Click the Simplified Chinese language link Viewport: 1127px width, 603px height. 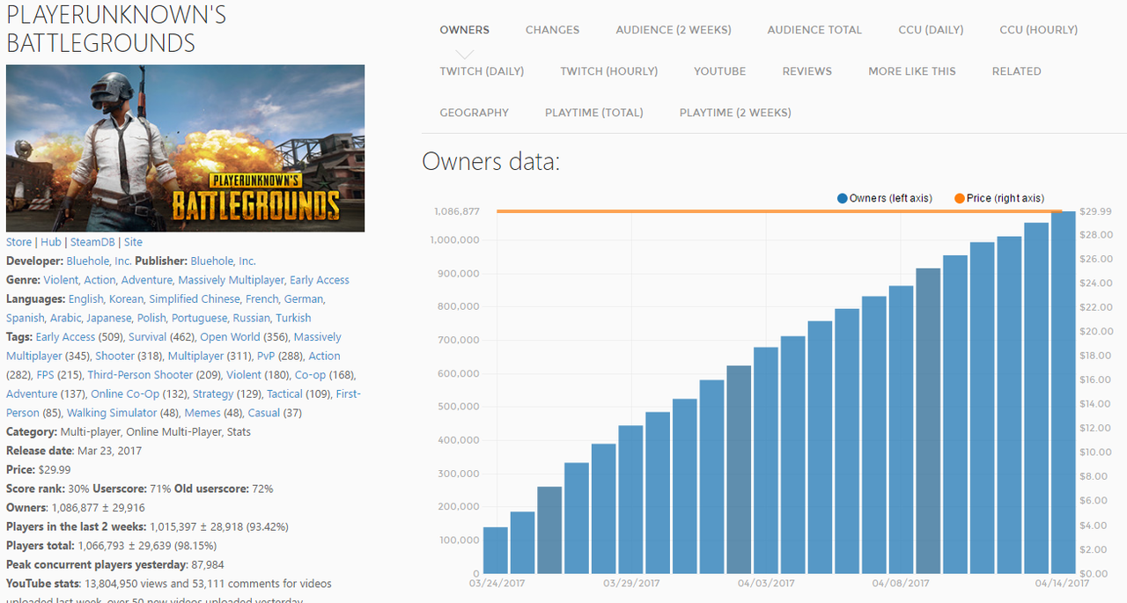tap(194, 299)
